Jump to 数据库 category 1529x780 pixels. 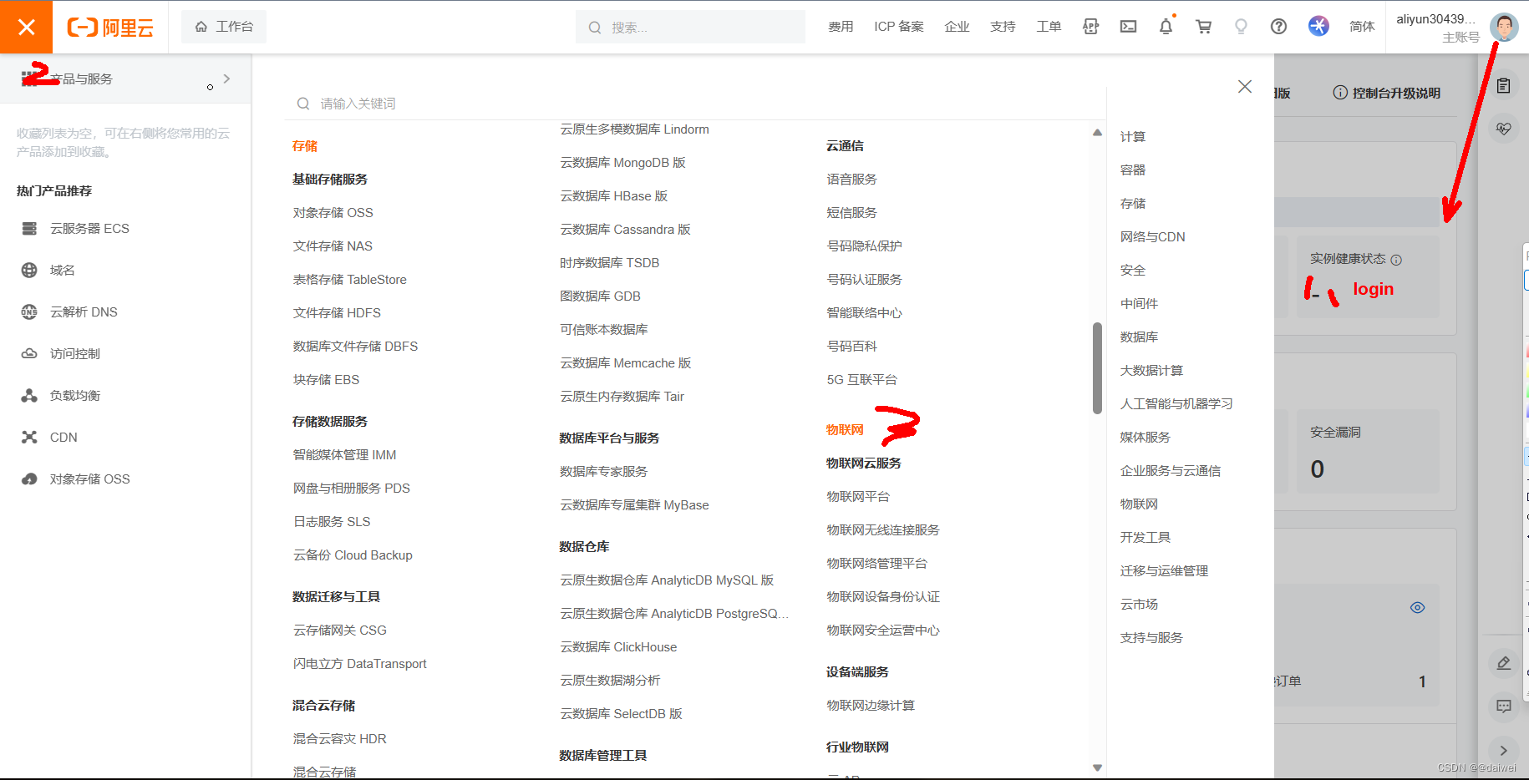1139,337
